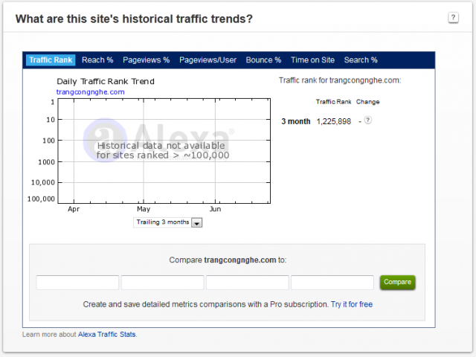Click the first compare site input field
The height and width of the screenshot is (357, 476).
(x=77, y=283)
